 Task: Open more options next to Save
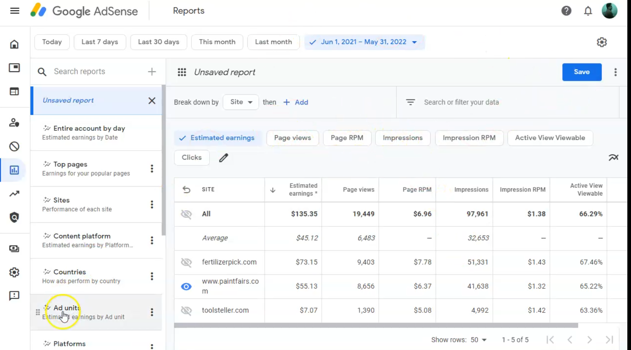[x=616, y=72]
